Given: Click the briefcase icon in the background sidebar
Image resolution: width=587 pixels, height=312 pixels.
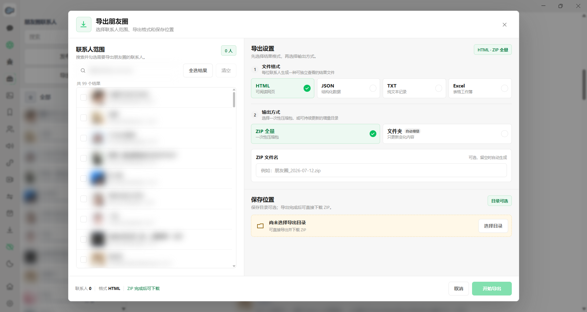Looking at the screenshot, I should [x=10, y=79].
